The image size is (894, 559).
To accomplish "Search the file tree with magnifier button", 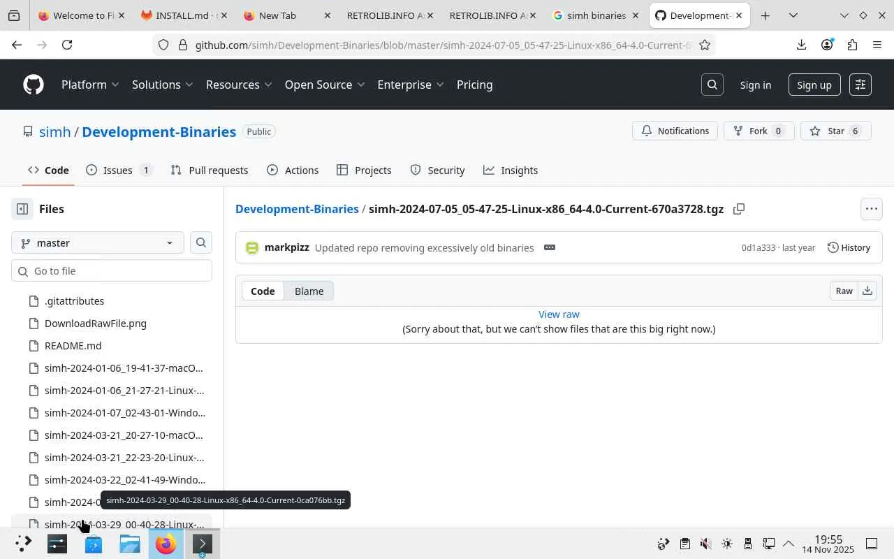I will tap(201, 242).
